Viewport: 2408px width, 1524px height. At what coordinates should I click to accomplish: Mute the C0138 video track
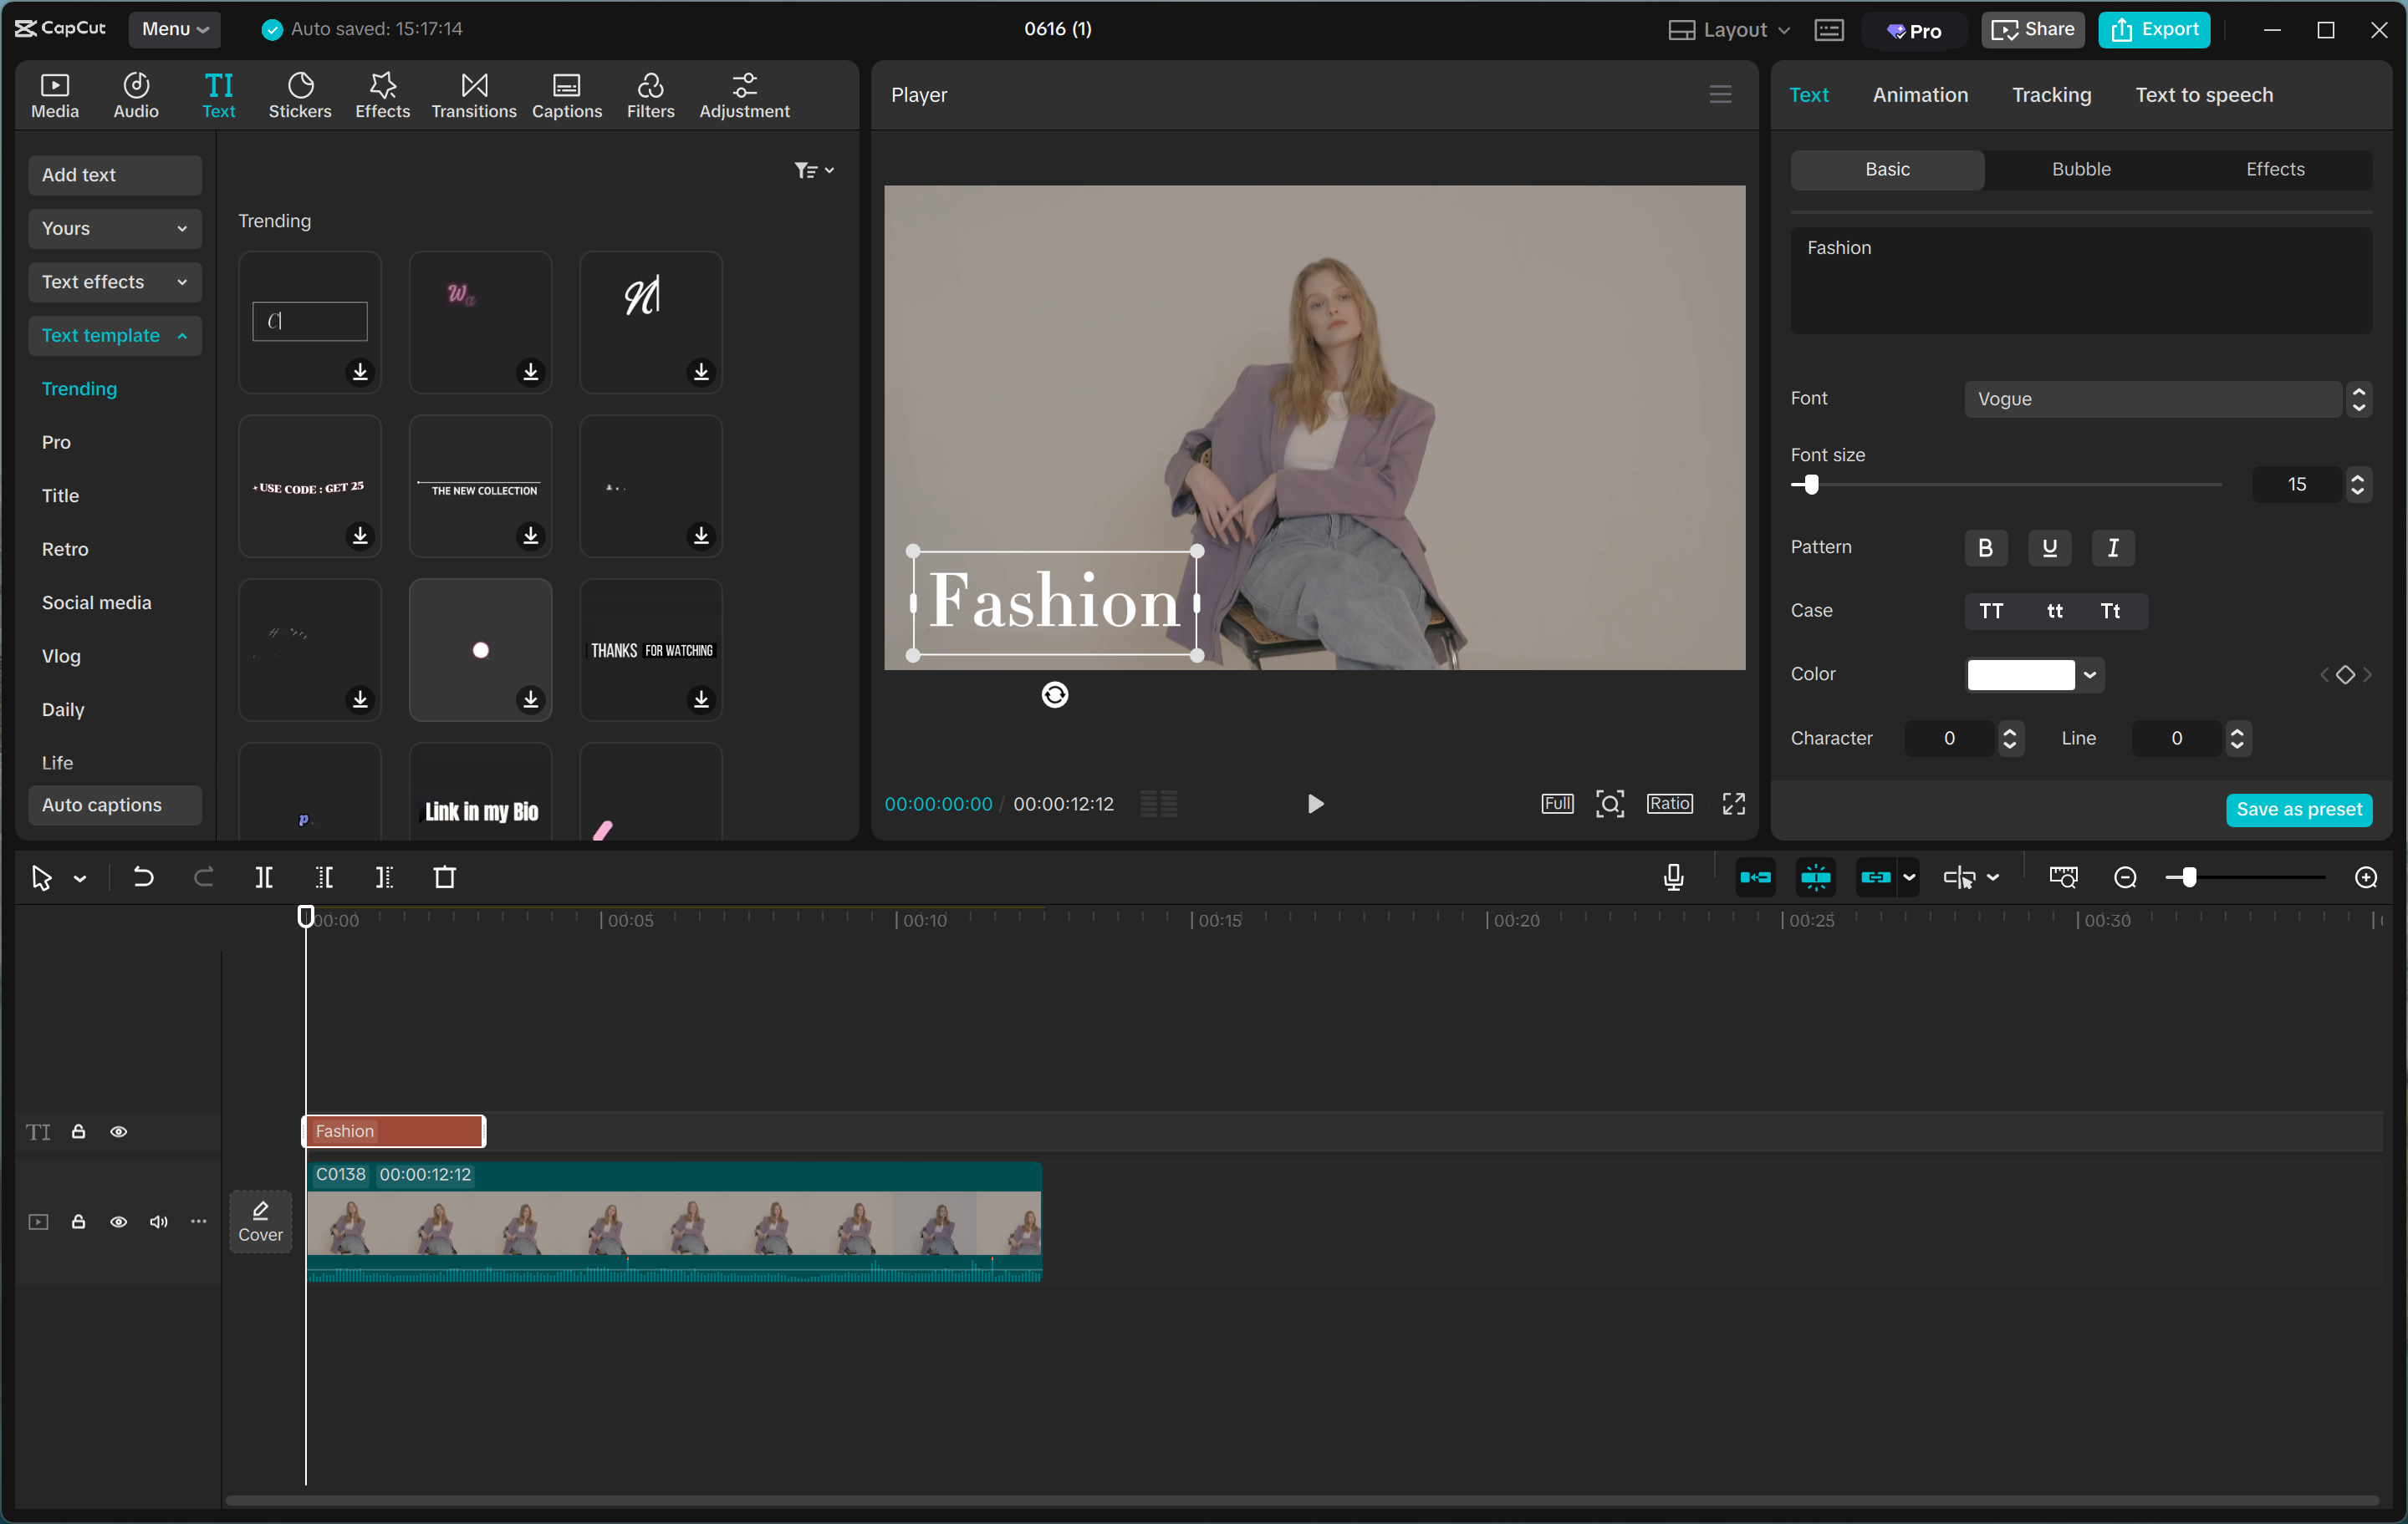point(158,1222)
